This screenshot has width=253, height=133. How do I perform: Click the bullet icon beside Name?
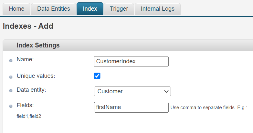[x=11, y=61]
